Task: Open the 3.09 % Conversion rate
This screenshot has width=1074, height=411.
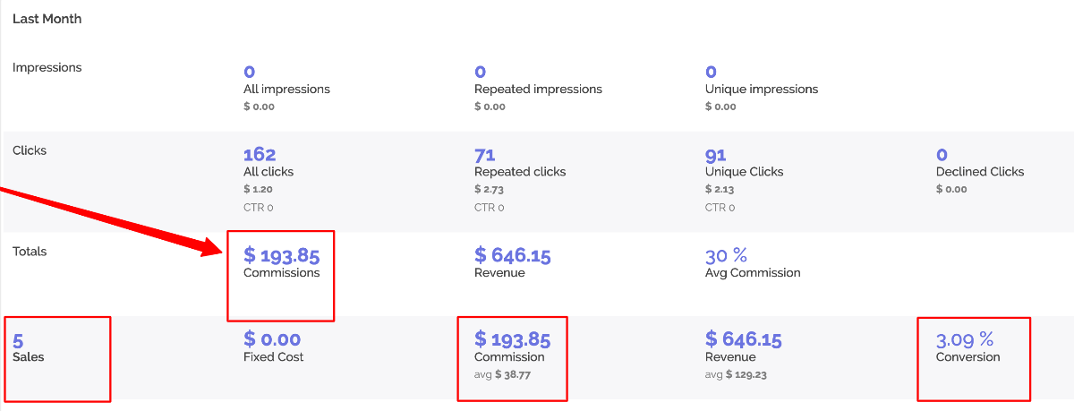Action: (x=965, y=340)
